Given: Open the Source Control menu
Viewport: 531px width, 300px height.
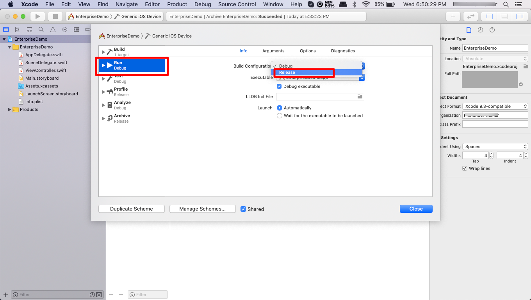Looking at the screenshot, I should (x=237, y=4).
